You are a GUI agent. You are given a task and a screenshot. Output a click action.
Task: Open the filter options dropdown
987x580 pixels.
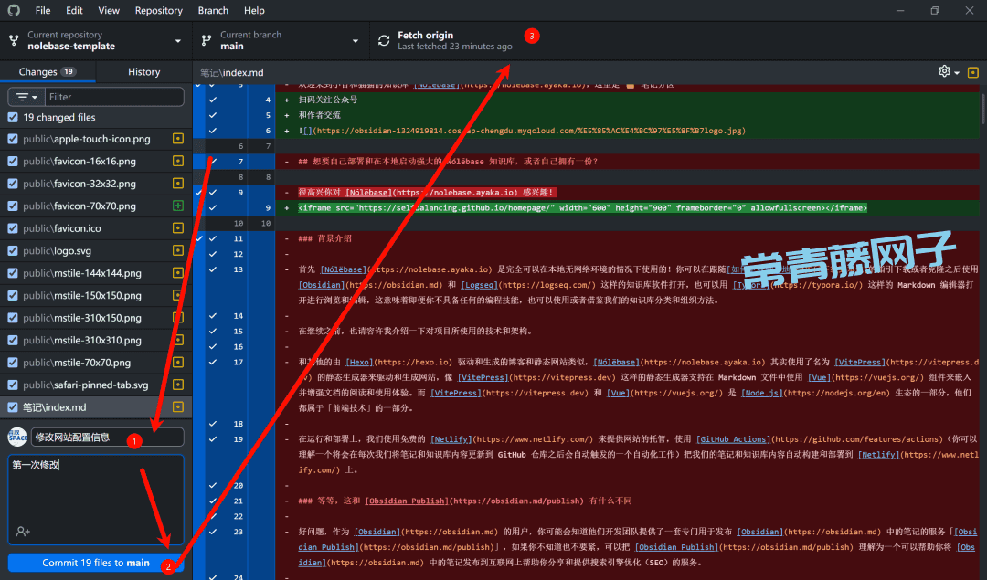pos(27,97)
